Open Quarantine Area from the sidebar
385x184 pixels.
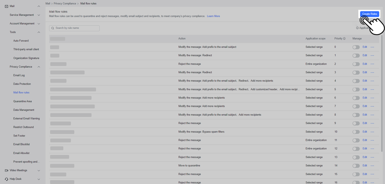point(22,101)
